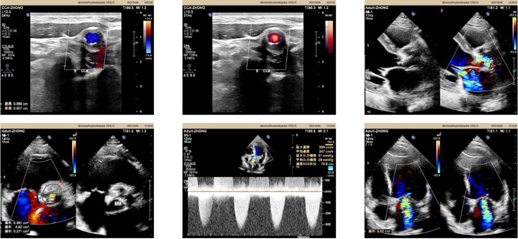The height and width of the screenshot is (239, 518).
Task: Click the orange baseline on the spectral Doppler trace
Action: [x=254, y=191]
